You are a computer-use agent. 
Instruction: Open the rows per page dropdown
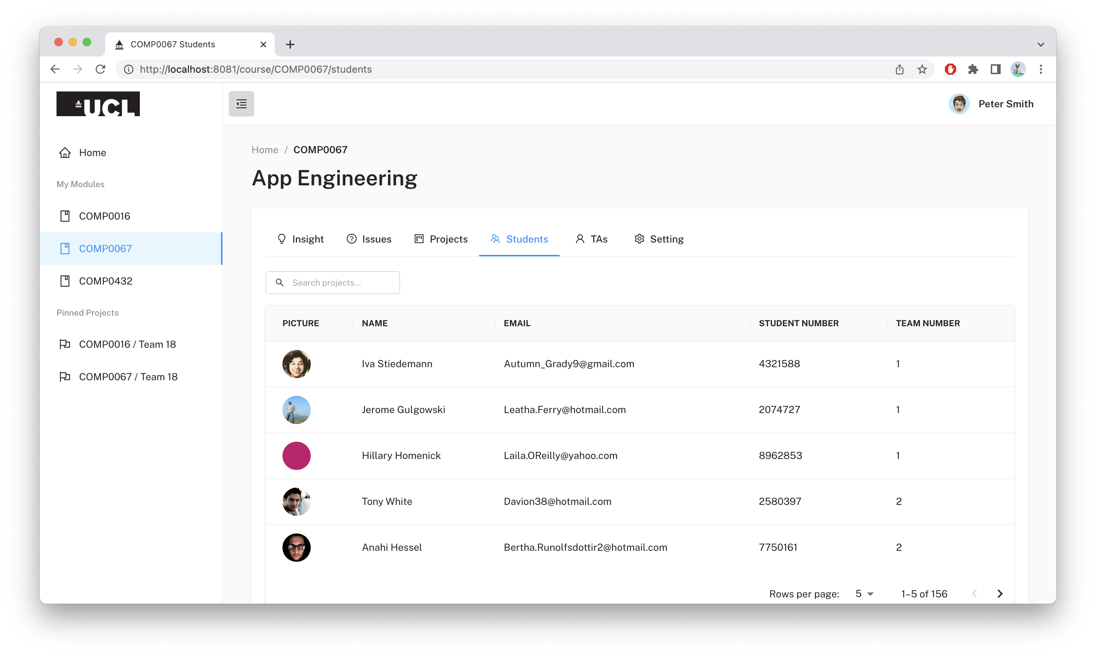tap(864, 594)
